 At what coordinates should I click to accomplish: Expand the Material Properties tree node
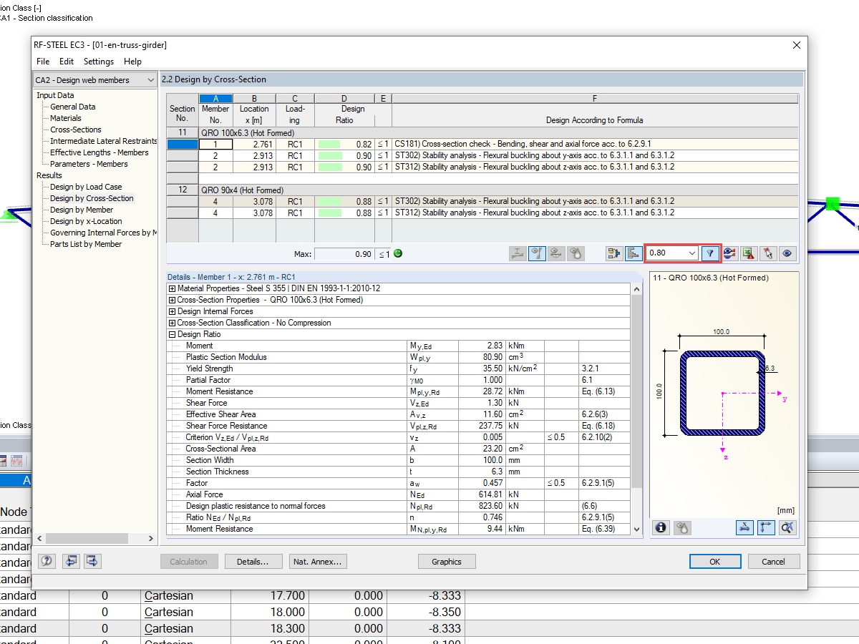pos(173,289)
